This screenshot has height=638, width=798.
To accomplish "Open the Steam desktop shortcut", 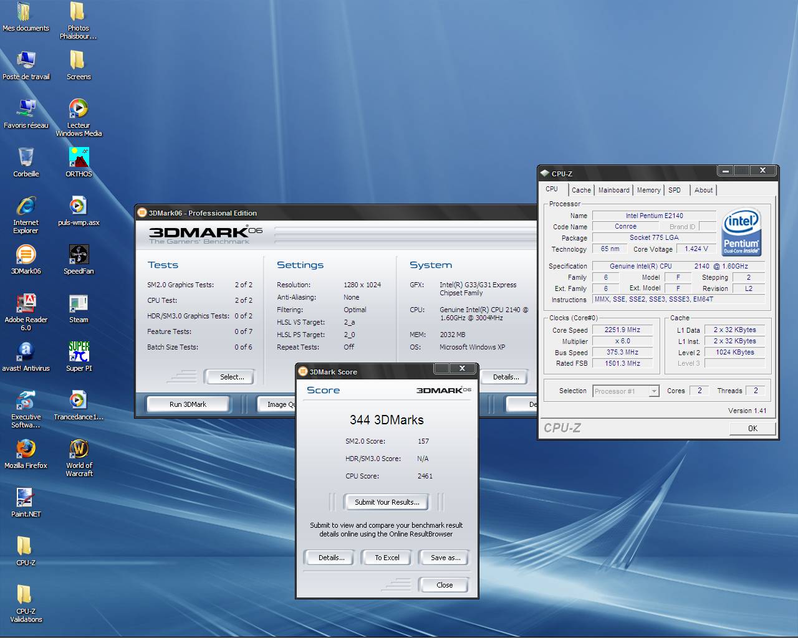I will click(79, 304).
